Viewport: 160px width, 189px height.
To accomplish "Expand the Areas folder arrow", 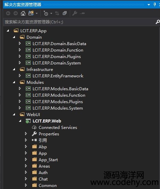I will [26, 166].
